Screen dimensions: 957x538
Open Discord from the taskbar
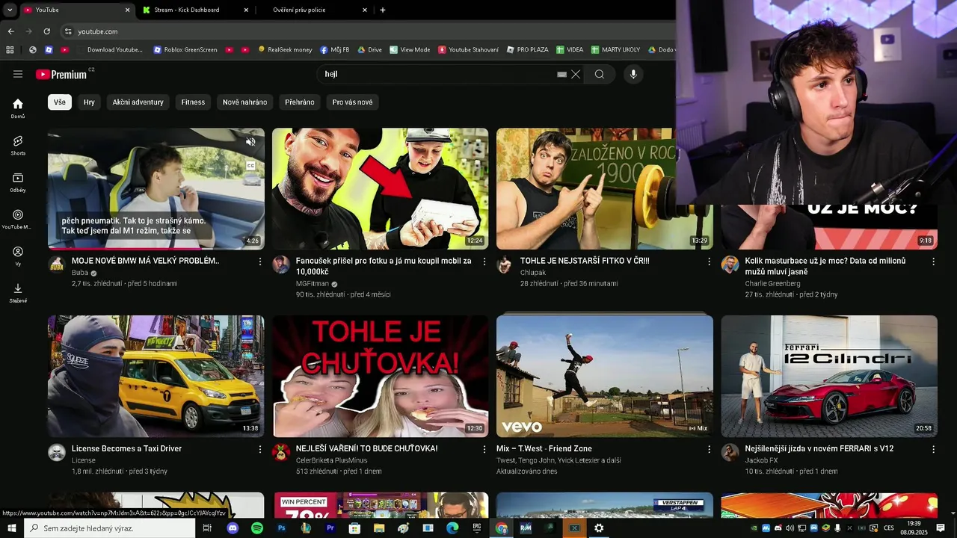233,528
